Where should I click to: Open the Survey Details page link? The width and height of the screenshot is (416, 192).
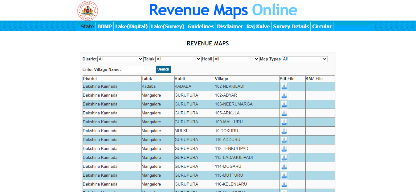click(291, 26)
